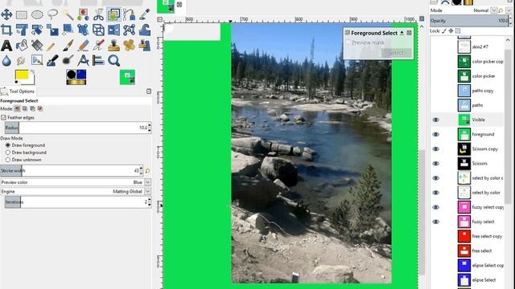515x289 pixels.
Task: Toggle the Feather edges checkbox
Action: coord(3,117)
